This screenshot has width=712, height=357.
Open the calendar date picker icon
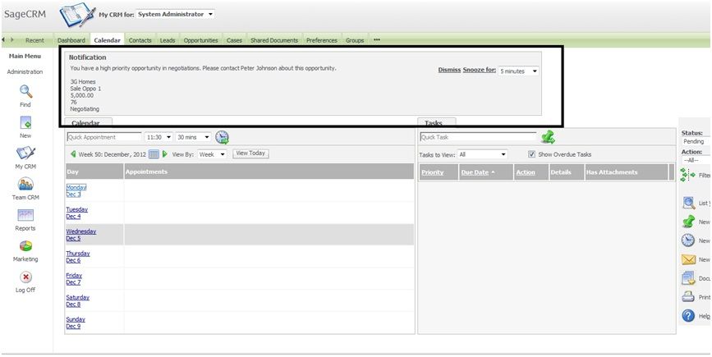154,154
